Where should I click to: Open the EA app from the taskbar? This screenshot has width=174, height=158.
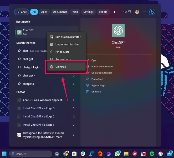(x=100, y=154)
